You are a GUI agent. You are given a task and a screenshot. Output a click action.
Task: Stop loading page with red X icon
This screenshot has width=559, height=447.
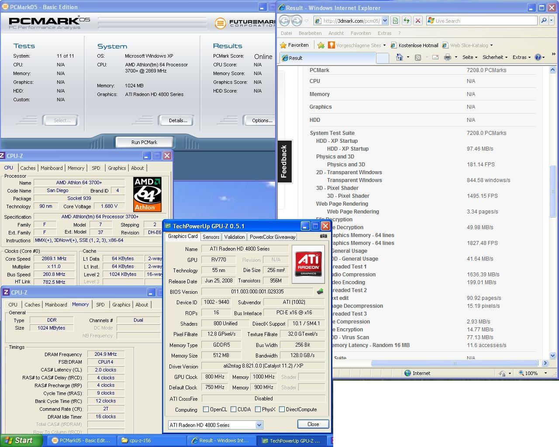(x=418, y=21)
